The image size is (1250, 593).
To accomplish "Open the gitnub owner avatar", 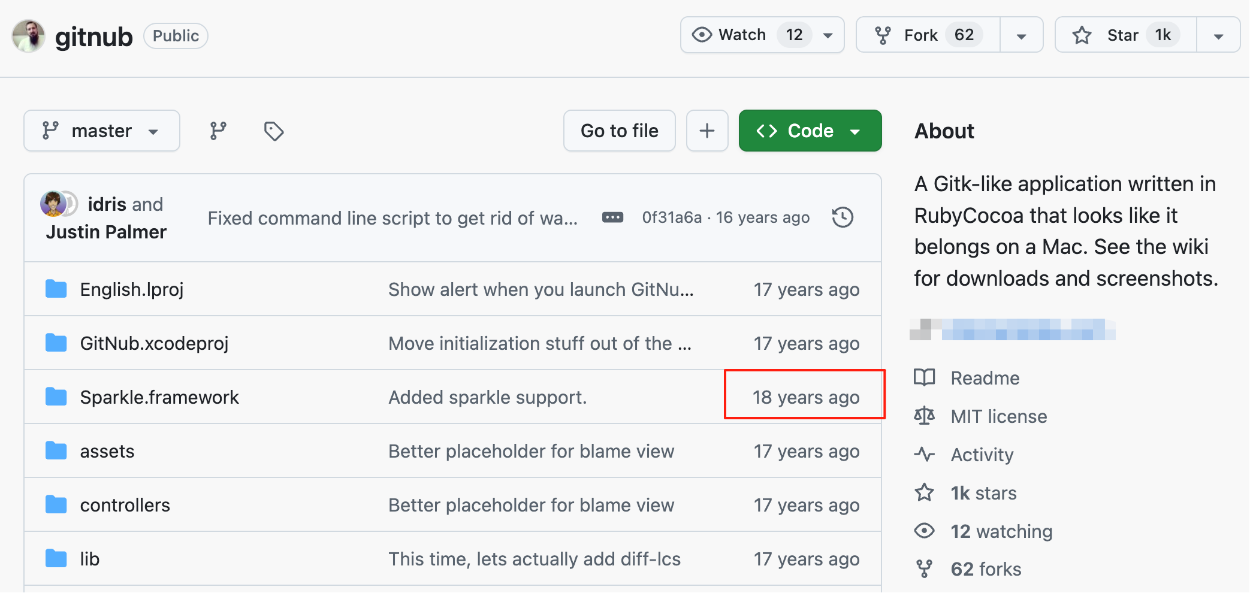I will (28, 36).
